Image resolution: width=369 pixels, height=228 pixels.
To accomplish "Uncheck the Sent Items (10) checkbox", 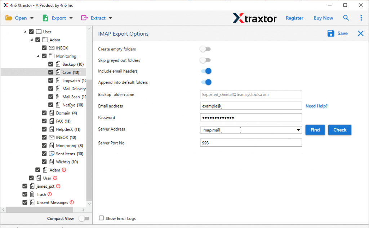I will tap(44, 154).
